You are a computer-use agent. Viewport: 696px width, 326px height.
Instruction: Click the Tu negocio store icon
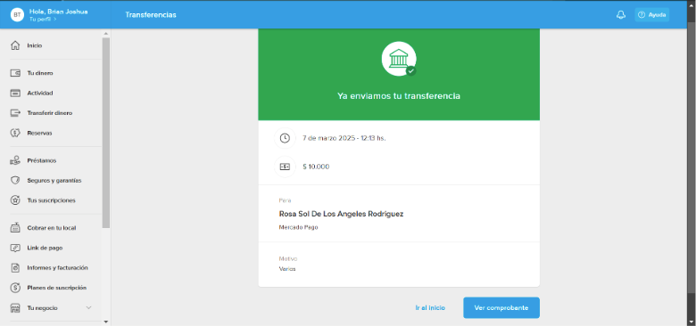click(15, 307)
